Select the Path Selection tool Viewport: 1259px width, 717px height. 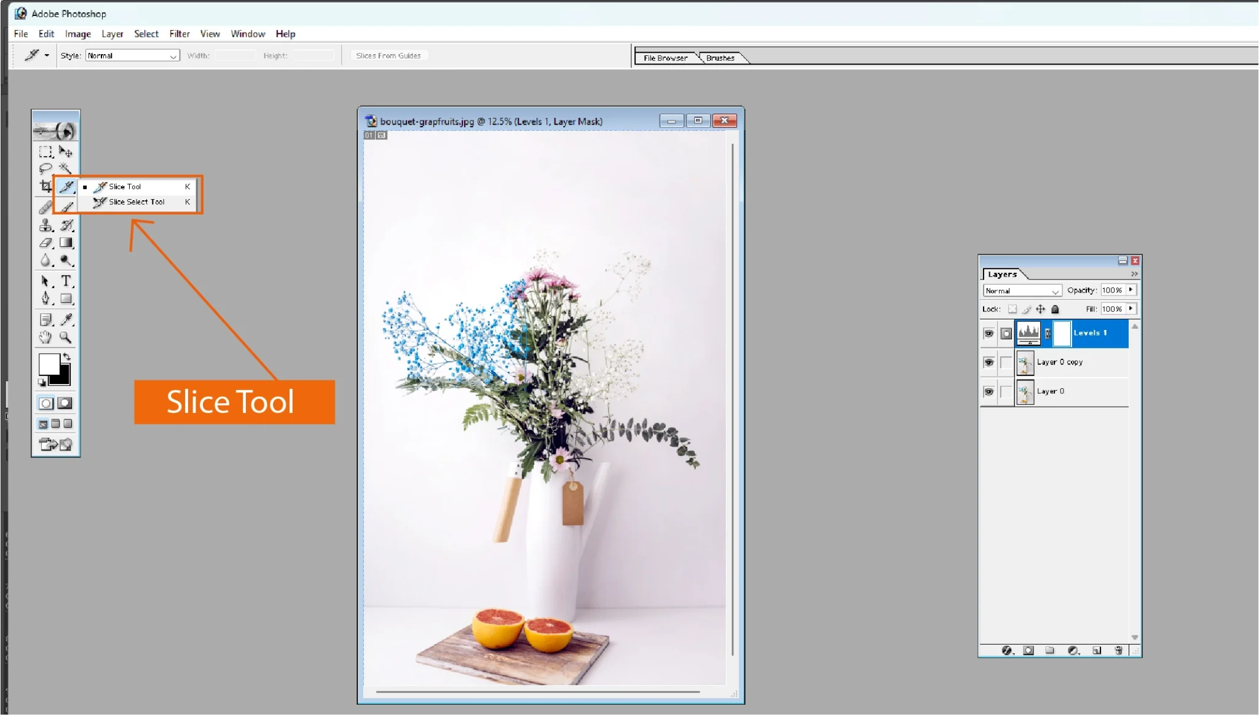[45, 281]
